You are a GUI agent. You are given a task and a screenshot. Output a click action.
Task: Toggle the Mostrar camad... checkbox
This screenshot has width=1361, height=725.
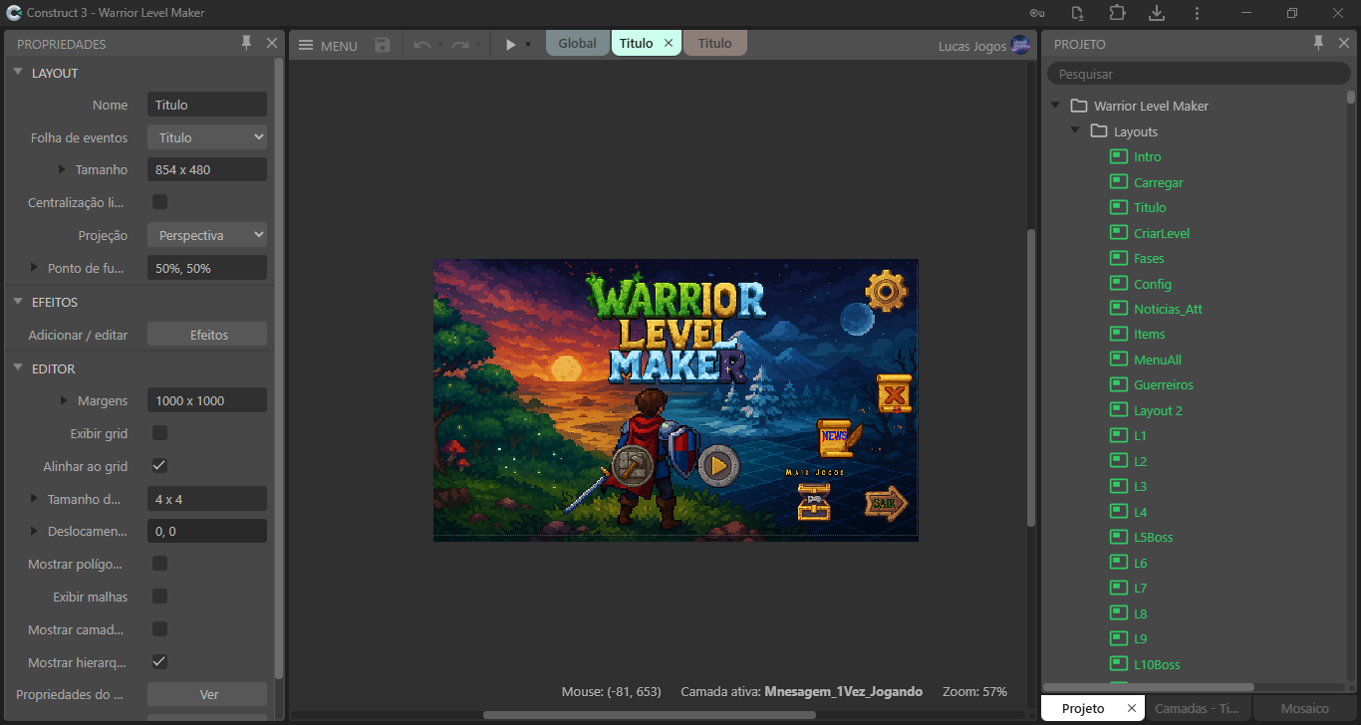[x=159, y=629]
